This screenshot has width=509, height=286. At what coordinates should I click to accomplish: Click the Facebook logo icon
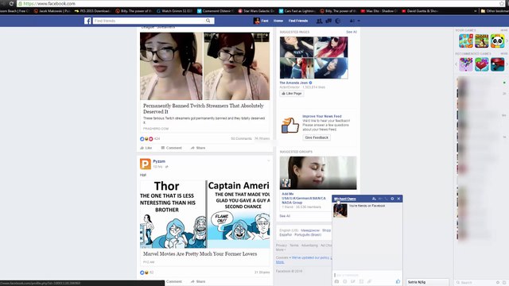pos(87,21)
